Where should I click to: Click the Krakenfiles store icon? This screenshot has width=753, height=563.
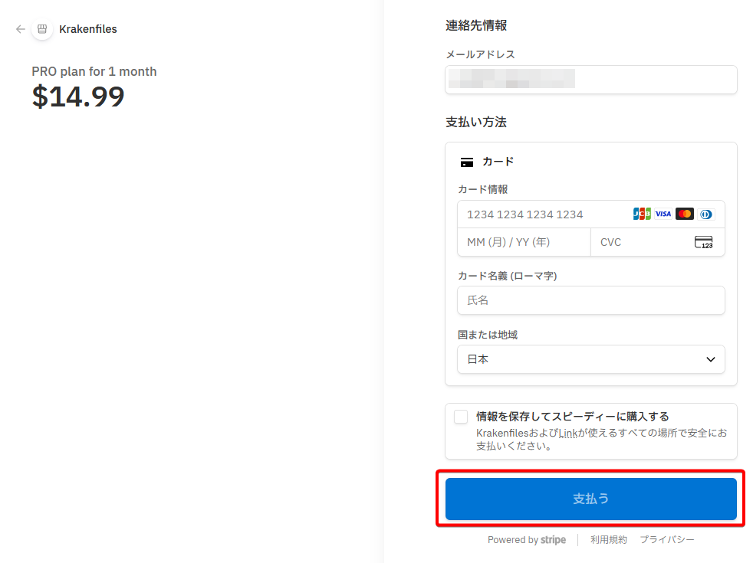(x=42, y=29)
